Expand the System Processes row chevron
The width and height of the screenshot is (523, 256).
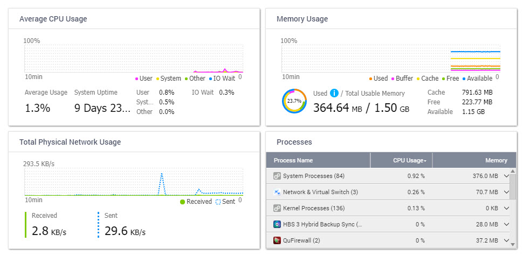click(x=506, y=176)
